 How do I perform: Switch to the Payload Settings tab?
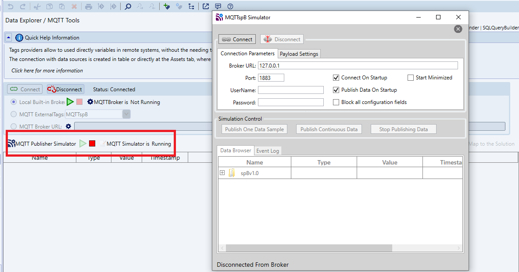(299, 54)
